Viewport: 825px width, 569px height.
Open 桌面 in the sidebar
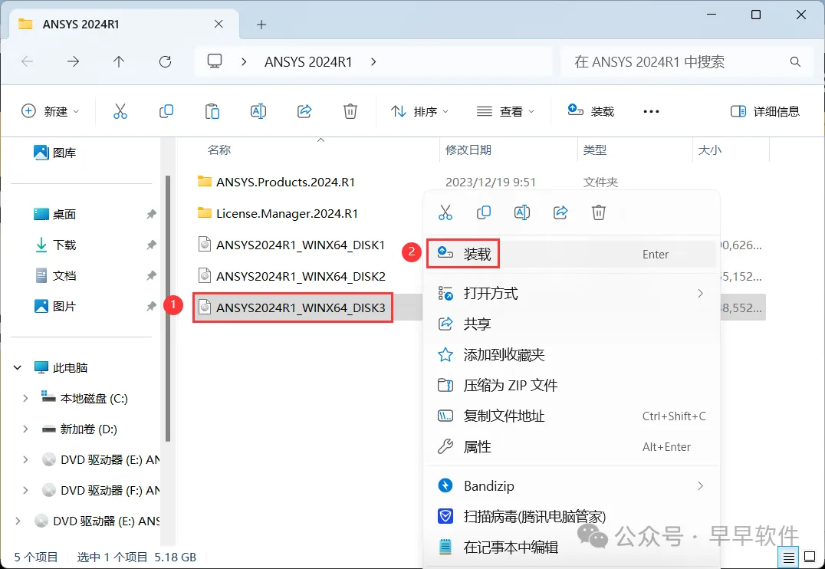click(x=54, y=214)
